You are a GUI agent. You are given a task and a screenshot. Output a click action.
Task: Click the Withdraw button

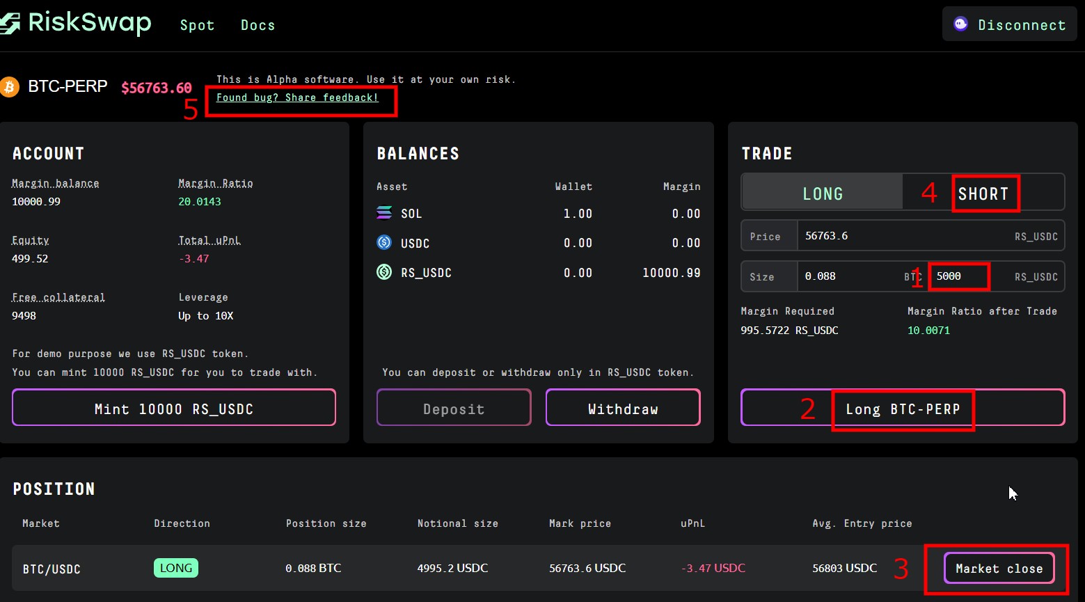coord(623,408)
